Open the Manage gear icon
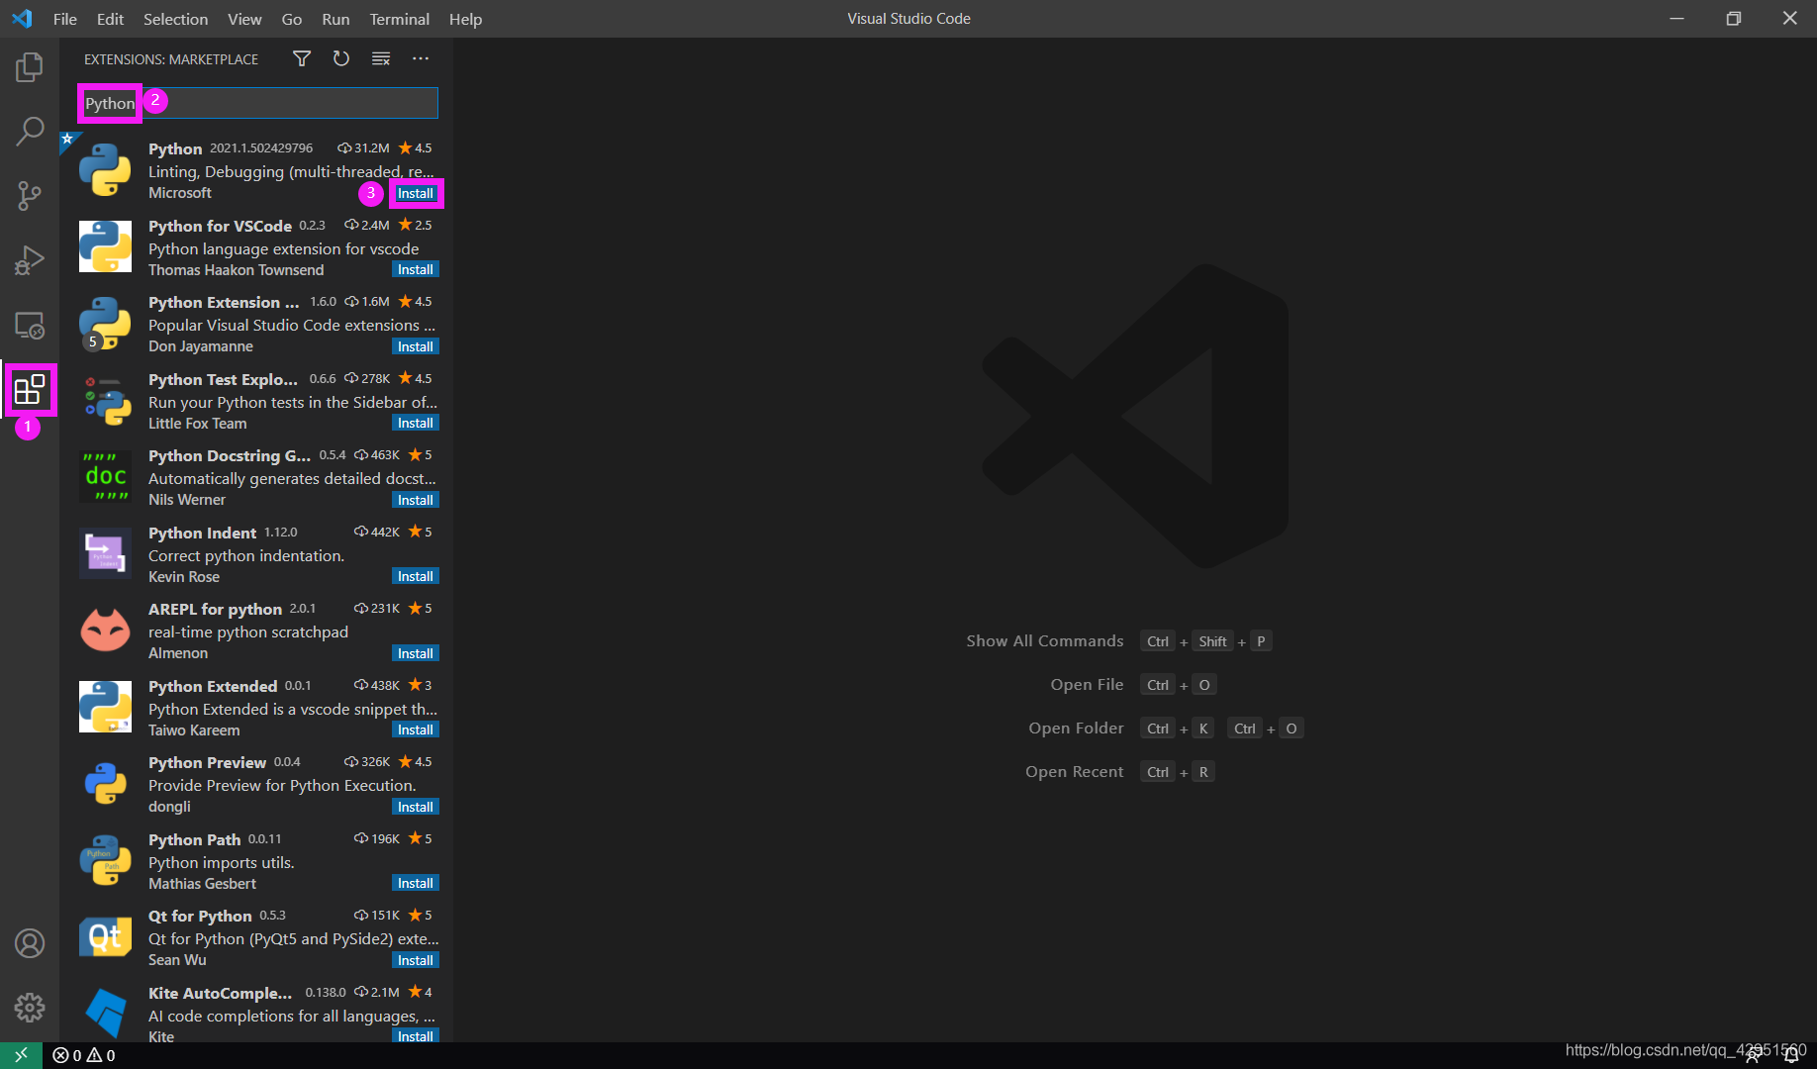The height and width of the screenshot is (1069, 1817). point(30,1008)
